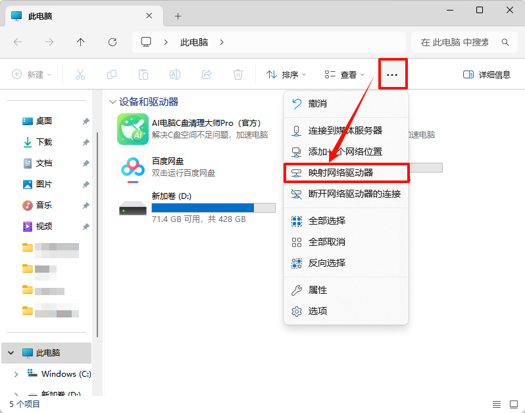Viewport: 525px width, 413px height.
Task: Open 下载 in the sidebar
Action: 44,142
